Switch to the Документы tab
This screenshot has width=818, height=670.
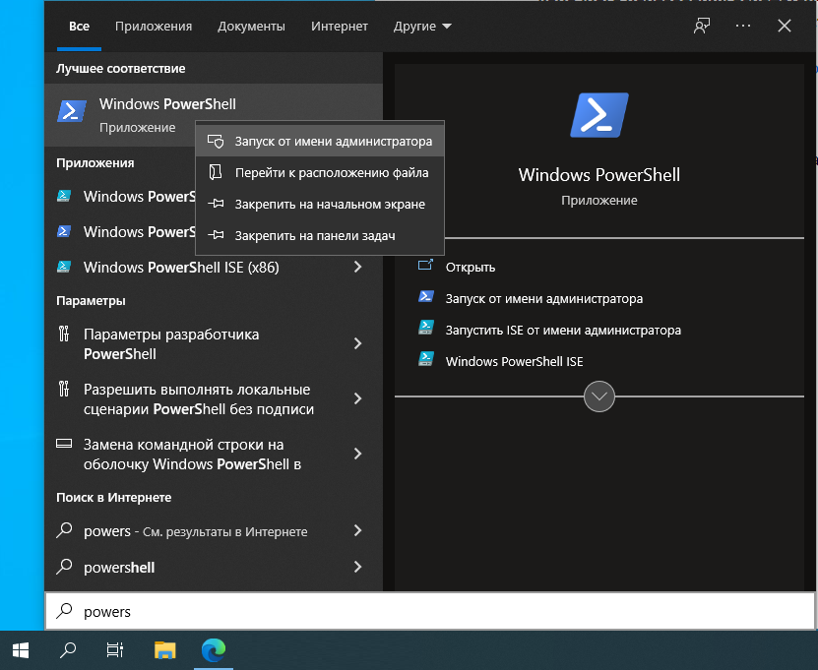pos(251,26)
